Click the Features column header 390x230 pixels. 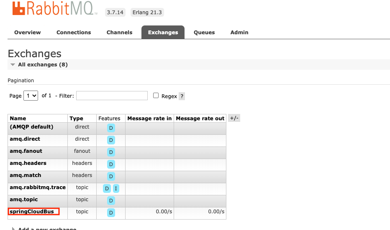click(109, 119)
